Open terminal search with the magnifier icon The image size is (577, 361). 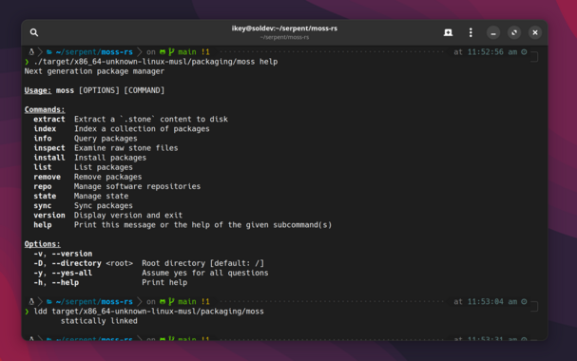(x=34, y=32)
